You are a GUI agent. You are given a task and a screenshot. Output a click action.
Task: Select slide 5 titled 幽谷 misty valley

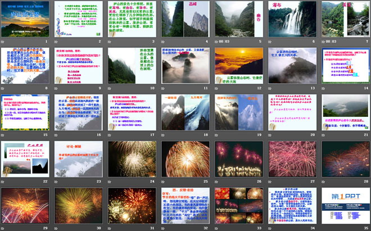pyautogui.click(x=239, y=19)
